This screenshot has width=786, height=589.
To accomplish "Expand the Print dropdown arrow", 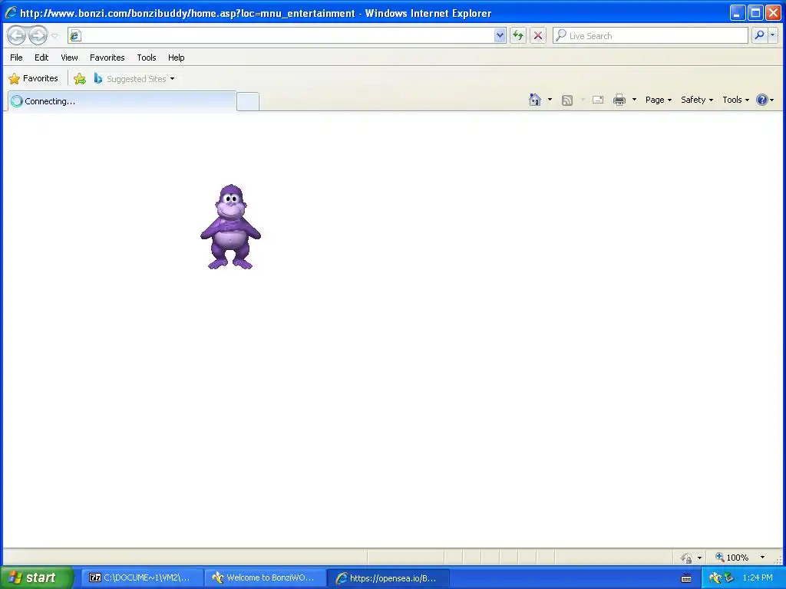I will pyautogui.click(x=634, y=100).
